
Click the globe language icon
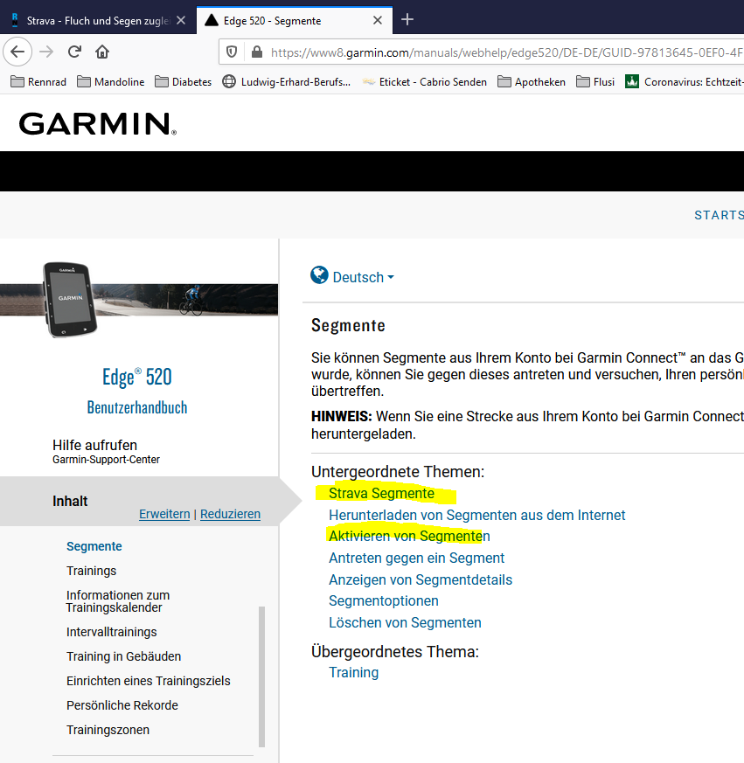point(319,276)
